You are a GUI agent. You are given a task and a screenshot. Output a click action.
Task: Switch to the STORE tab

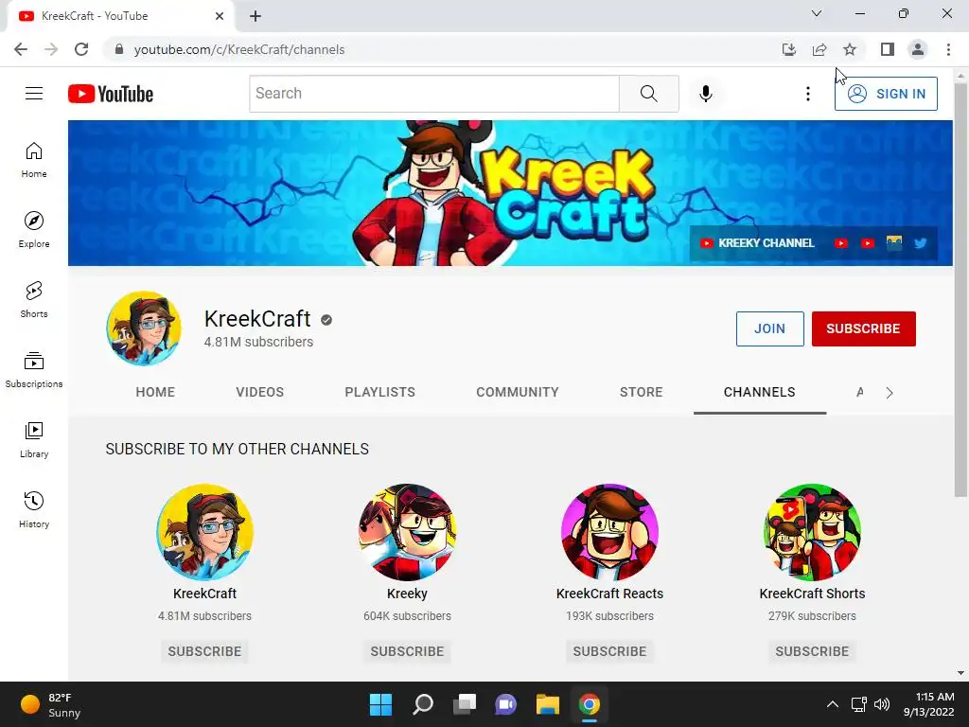click(x=642, y=392)
